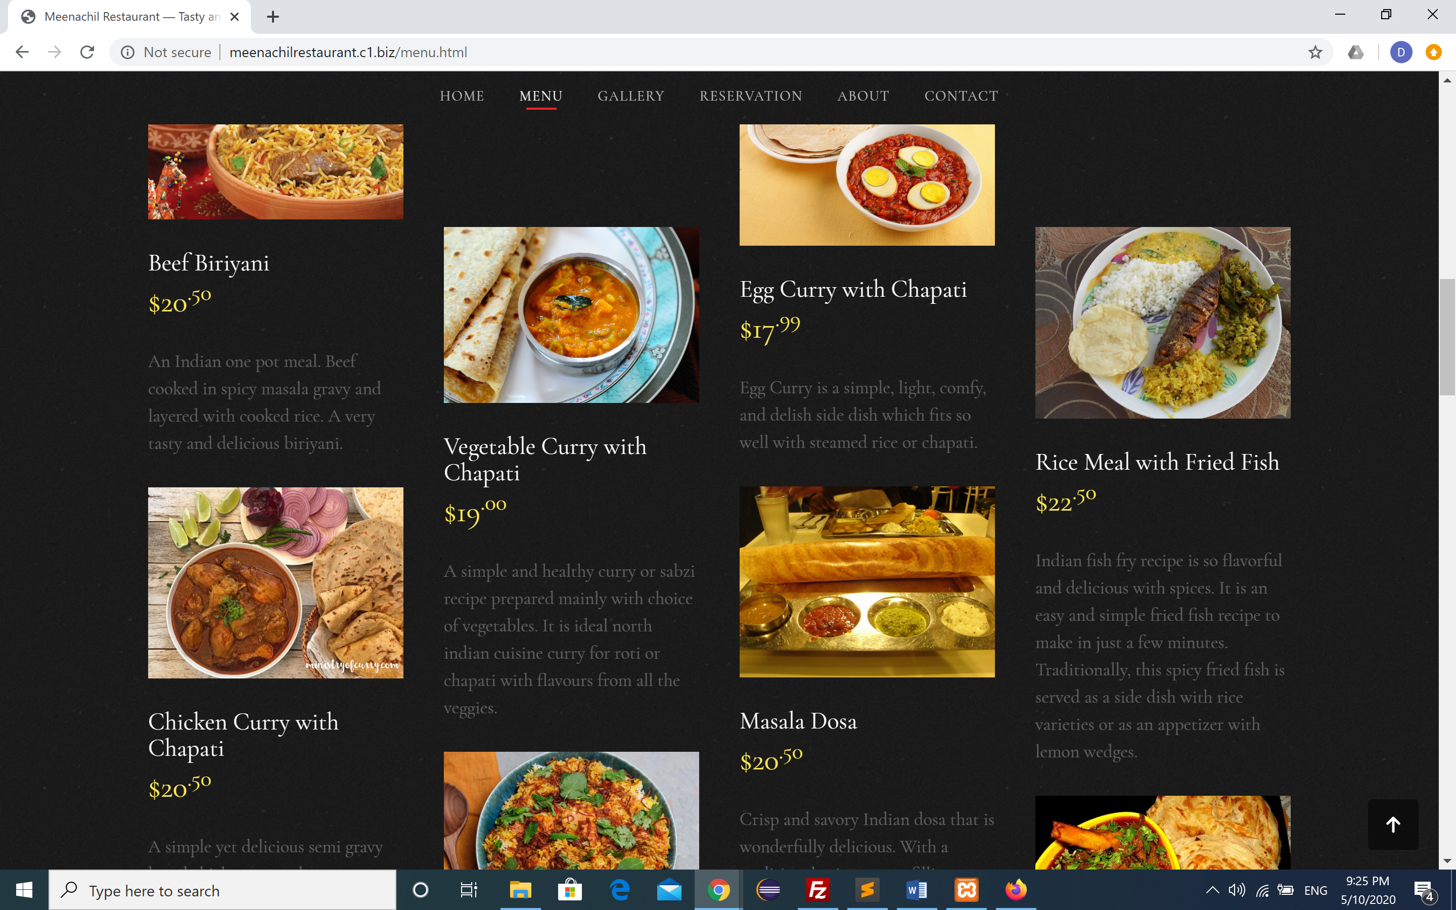
Task: Click the Chicken Curry with Chapati photo
Action: pos(276,582)
